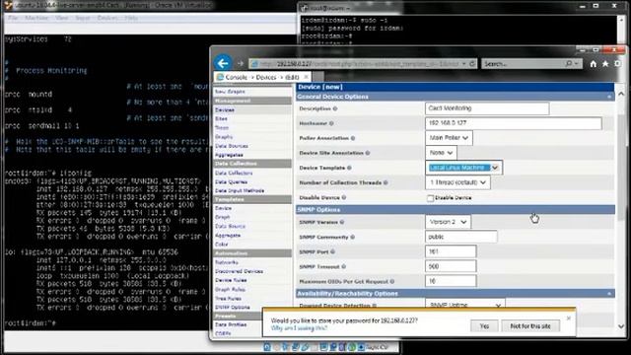Toggle the Disable Device checkbox
631x355 pixels.
coord(430,198)
